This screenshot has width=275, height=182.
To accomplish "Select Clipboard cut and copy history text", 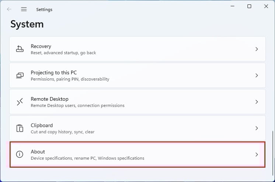I will coord(63,132).
